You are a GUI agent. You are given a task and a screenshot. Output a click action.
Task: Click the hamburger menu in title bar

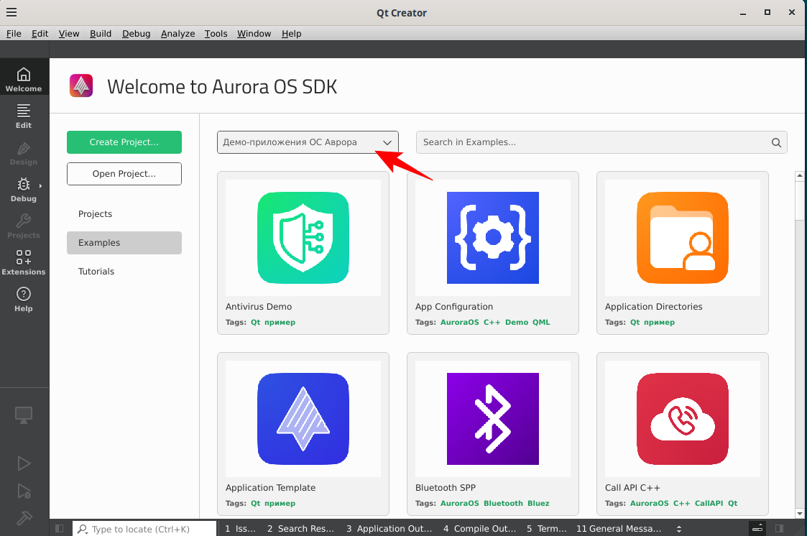click(11, 12)
